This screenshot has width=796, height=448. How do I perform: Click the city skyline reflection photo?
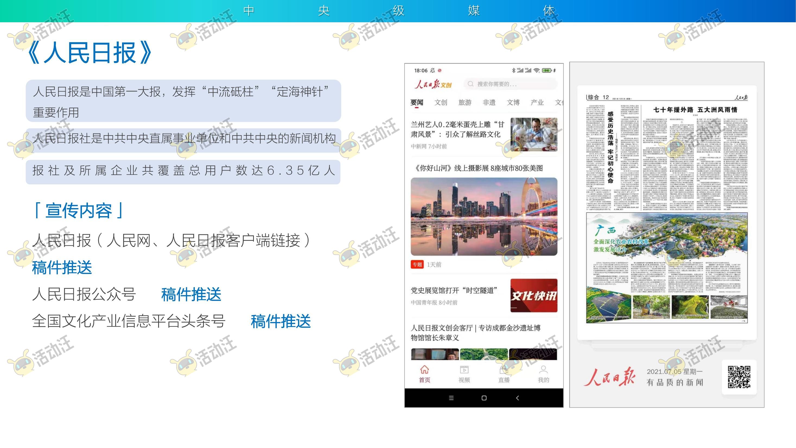484,217
